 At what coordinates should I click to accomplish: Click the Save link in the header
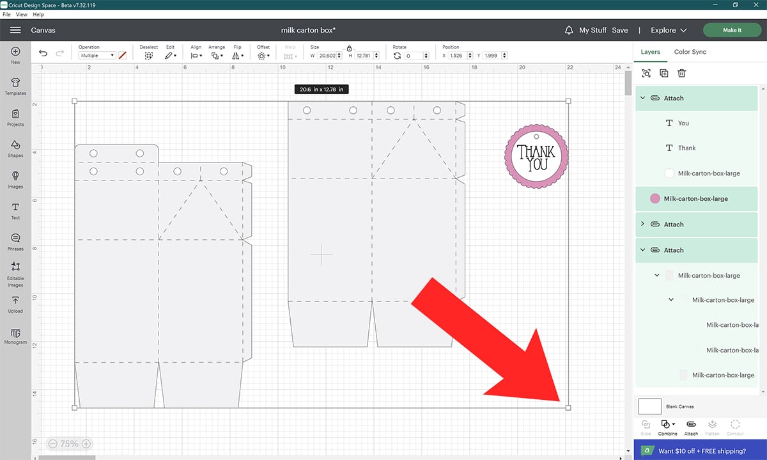(x=620, y=29)
